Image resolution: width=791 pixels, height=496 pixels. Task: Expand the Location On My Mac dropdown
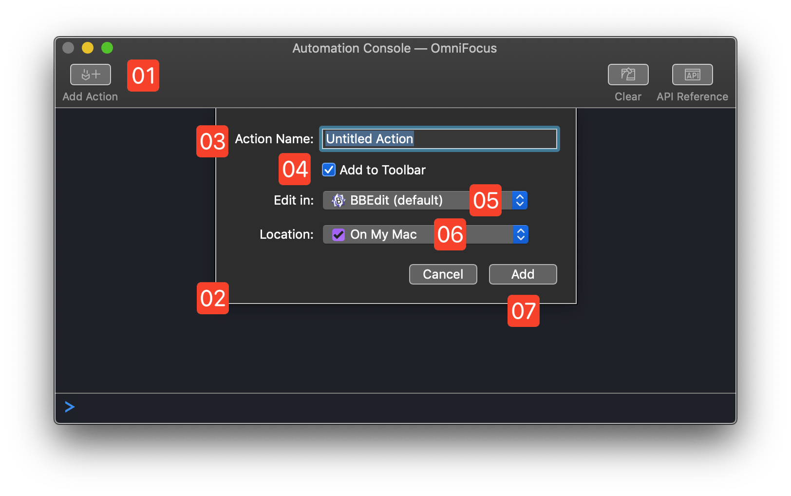(390, 234)
